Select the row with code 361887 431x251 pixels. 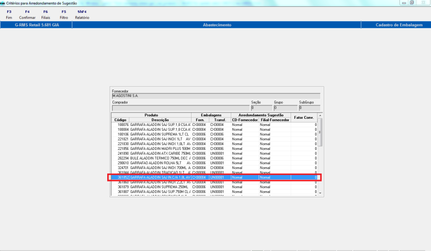pos(215,192)
